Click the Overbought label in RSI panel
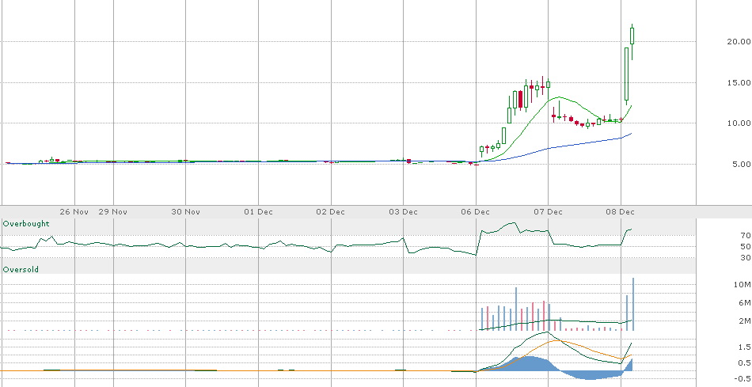This screenshot has height=387, width=752. click(26, 223)
